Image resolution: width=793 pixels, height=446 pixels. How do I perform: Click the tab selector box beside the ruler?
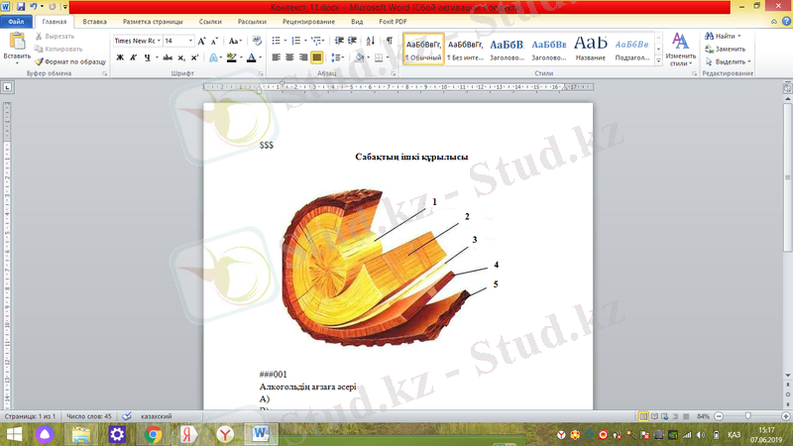[7, 87]
